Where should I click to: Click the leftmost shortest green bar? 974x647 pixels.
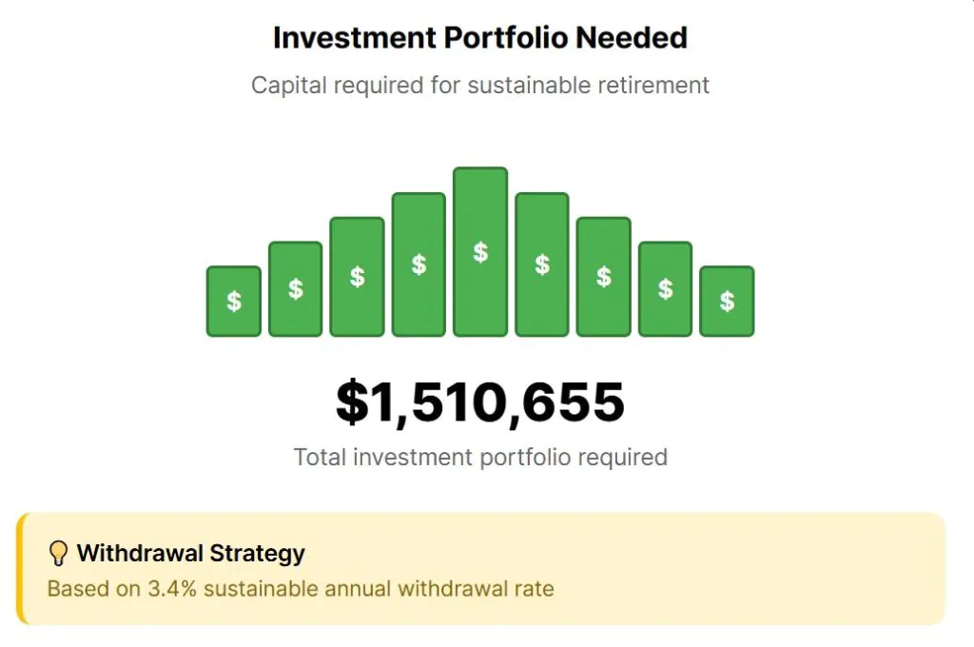[x=234, y=302]
